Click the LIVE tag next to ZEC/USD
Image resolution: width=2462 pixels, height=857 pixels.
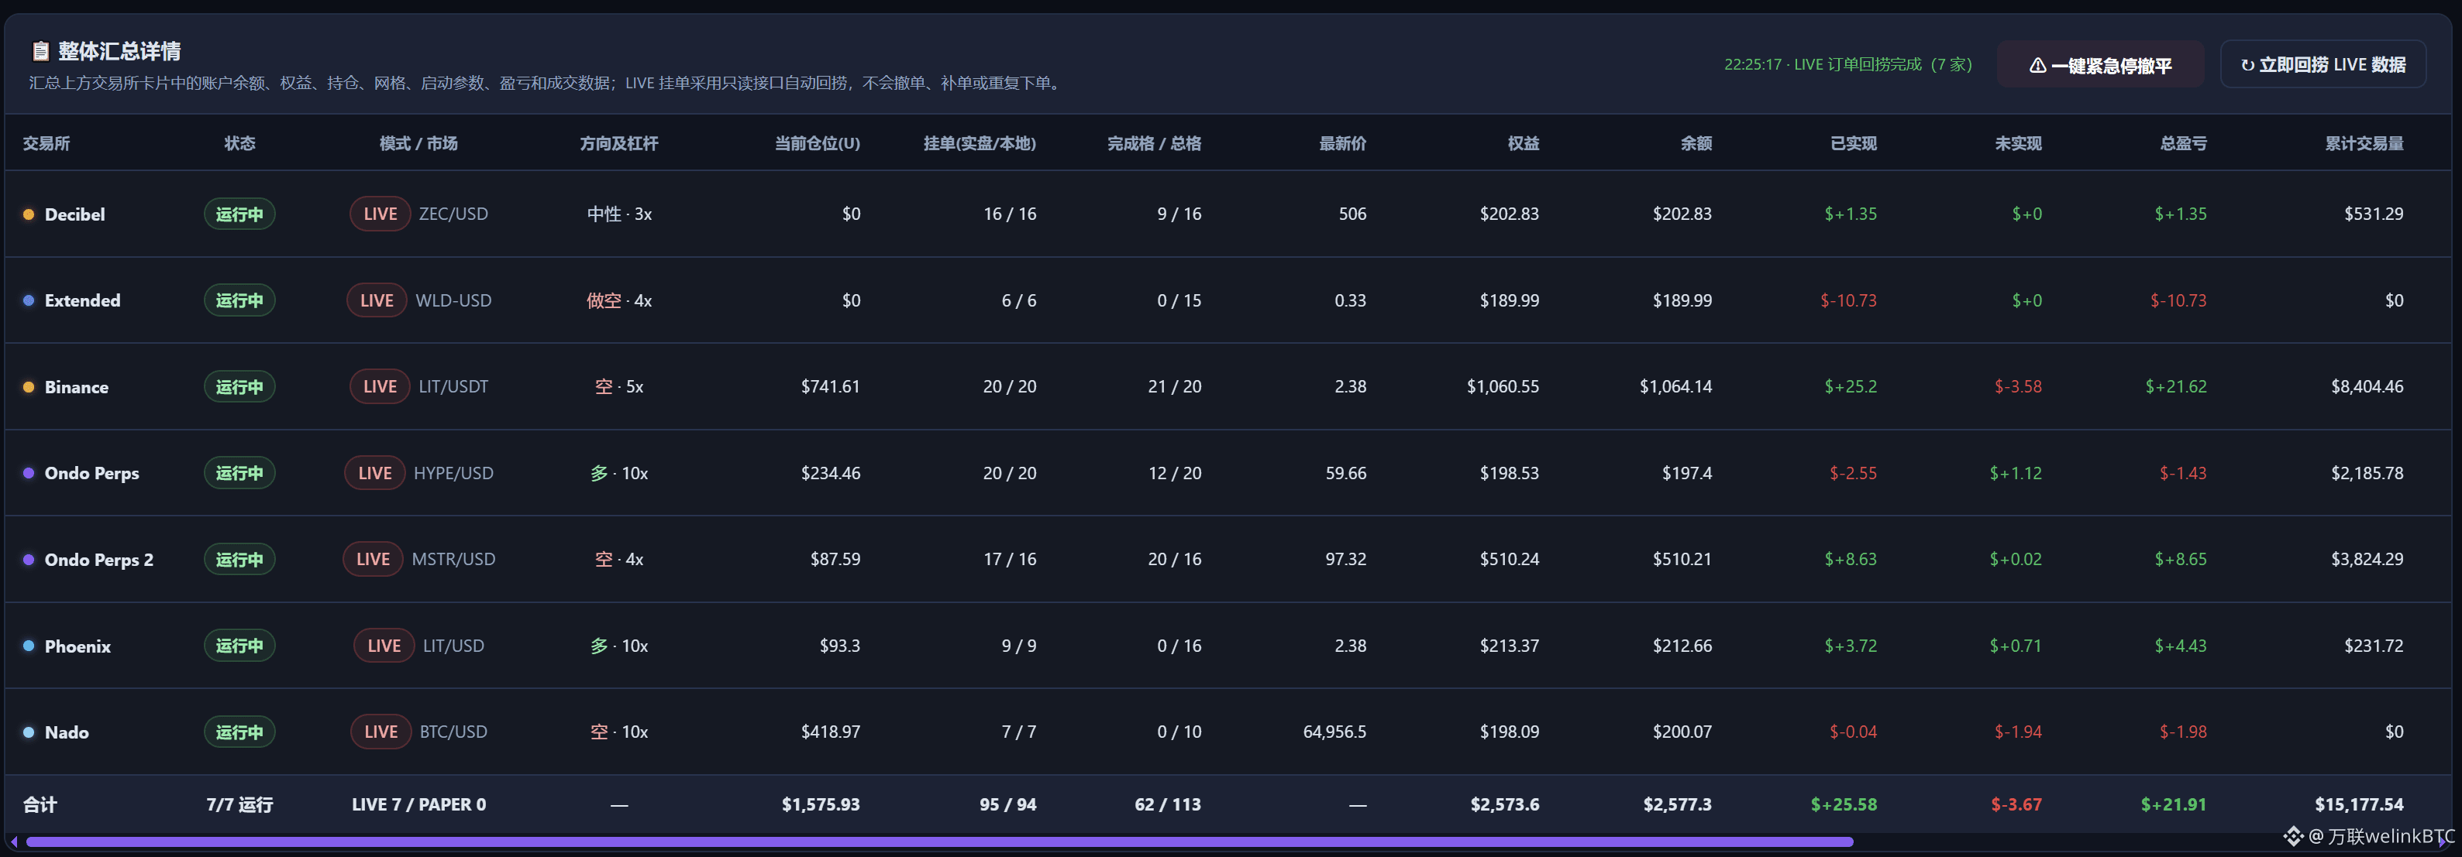pos(380,214)
